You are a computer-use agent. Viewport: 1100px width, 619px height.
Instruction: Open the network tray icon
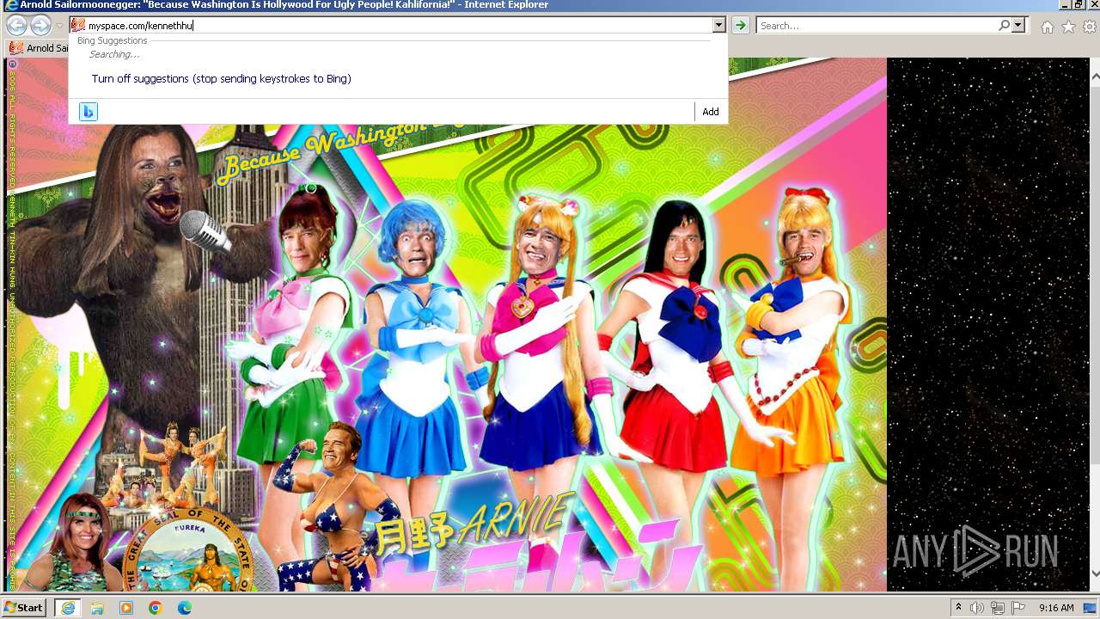click(x=998, y=608)
